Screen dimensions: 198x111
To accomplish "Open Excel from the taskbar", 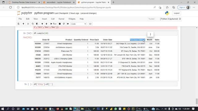I will (x=66, y=109).
